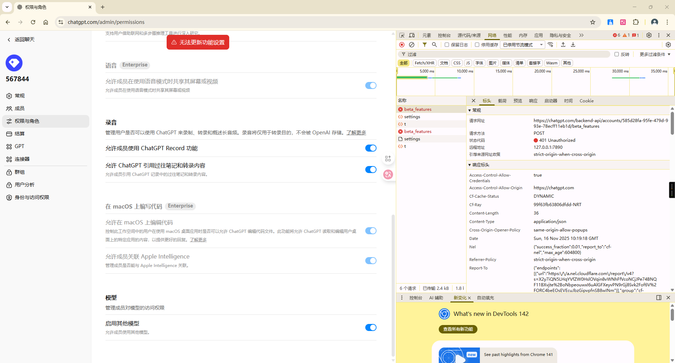The height and width of the screenshot is (363, 675).
Task: Enable the 保留日志 checkbox
Action: (x=447, y=45)
